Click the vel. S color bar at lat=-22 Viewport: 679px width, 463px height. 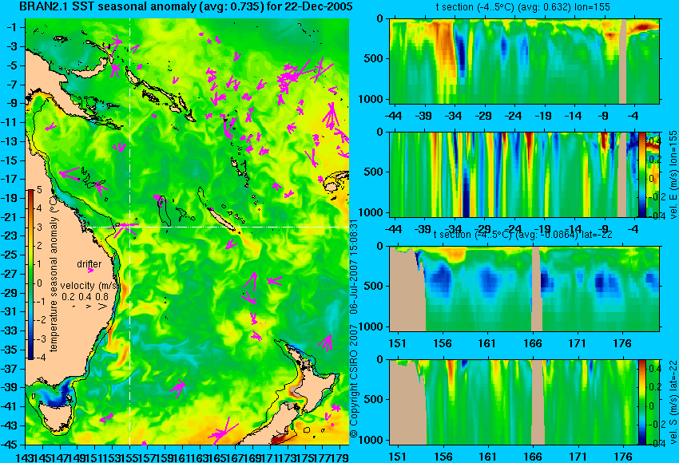click(641, 402)
